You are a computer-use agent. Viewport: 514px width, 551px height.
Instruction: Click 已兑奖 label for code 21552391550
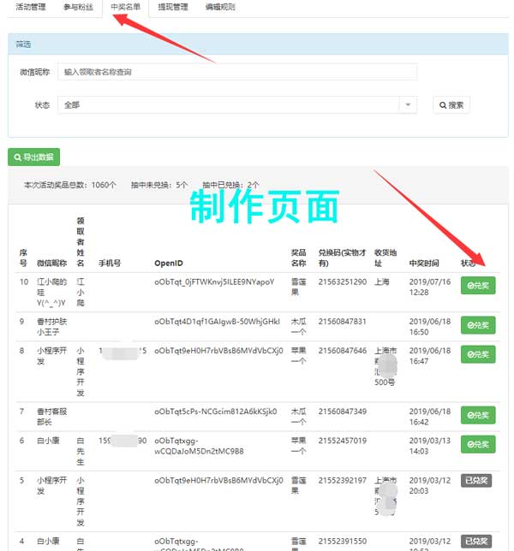476,541
